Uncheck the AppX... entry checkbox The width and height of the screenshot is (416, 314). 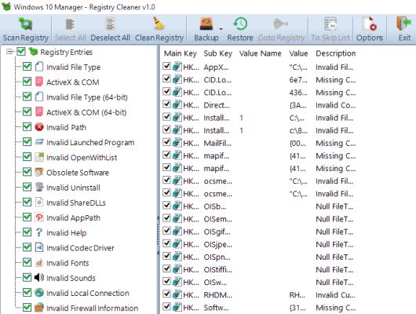(x=166, y=66)
